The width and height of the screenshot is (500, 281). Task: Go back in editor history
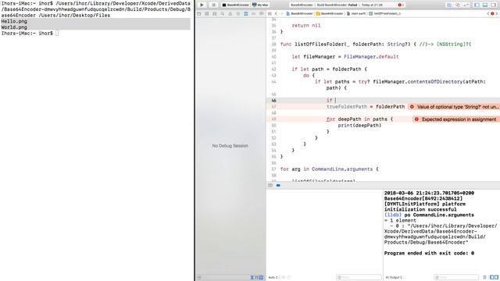[x=276, y=14]
